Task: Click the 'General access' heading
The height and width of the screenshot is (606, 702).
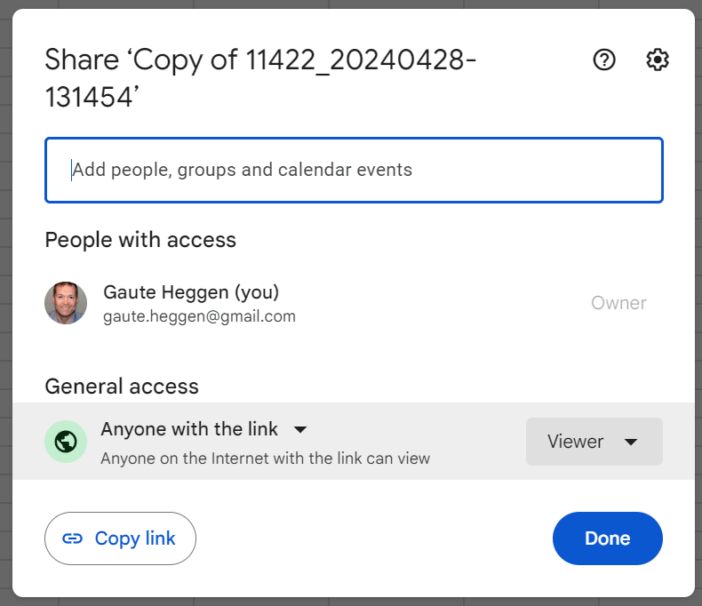Action: pos(122,387)
